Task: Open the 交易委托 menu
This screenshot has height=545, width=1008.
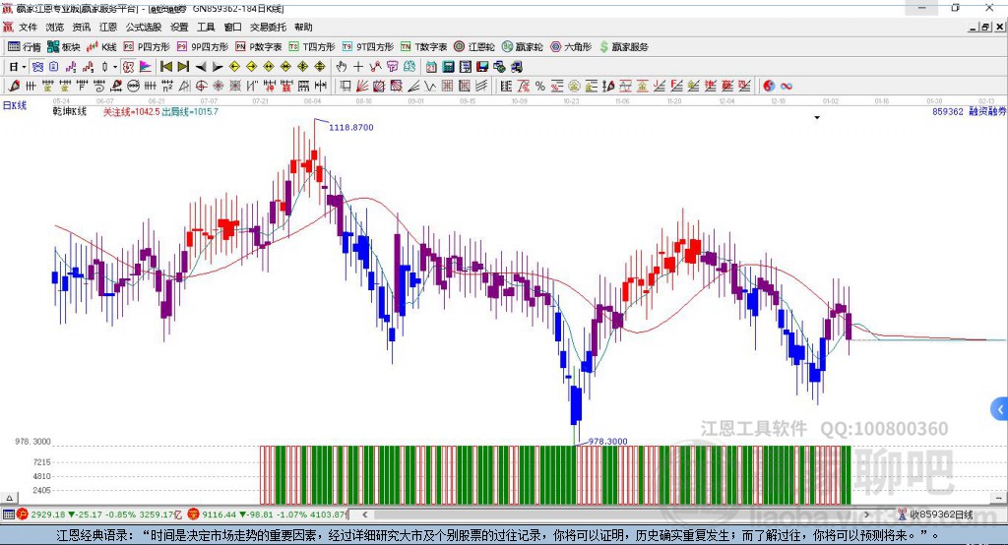Action: 268,27
